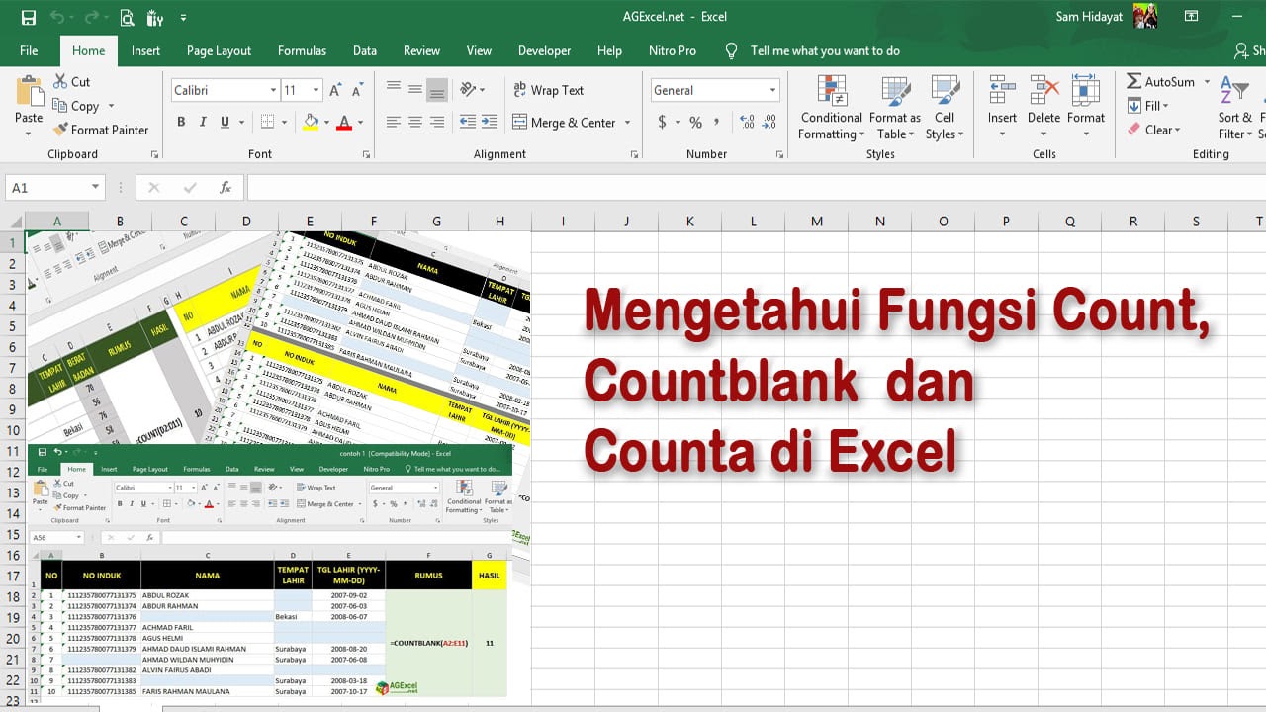
Task: Click the Sam Hidayat account name
Action: pyautogui.click(x=1089, y=17)
